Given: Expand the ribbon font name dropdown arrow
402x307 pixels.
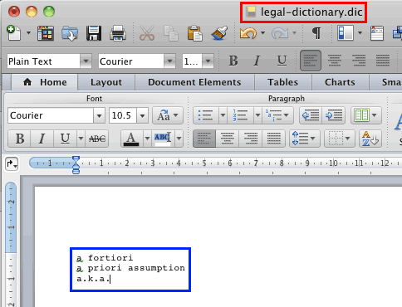Looking at the screenshot, I should pos(99,115).
